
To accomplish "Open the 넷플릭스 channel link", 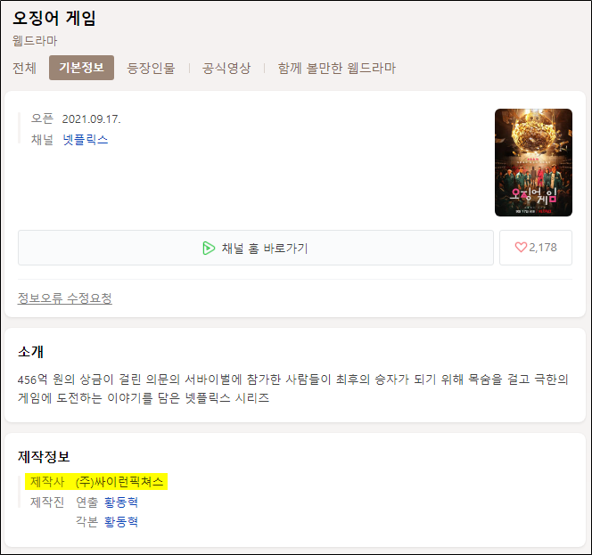I will click(x=86, y=140).
